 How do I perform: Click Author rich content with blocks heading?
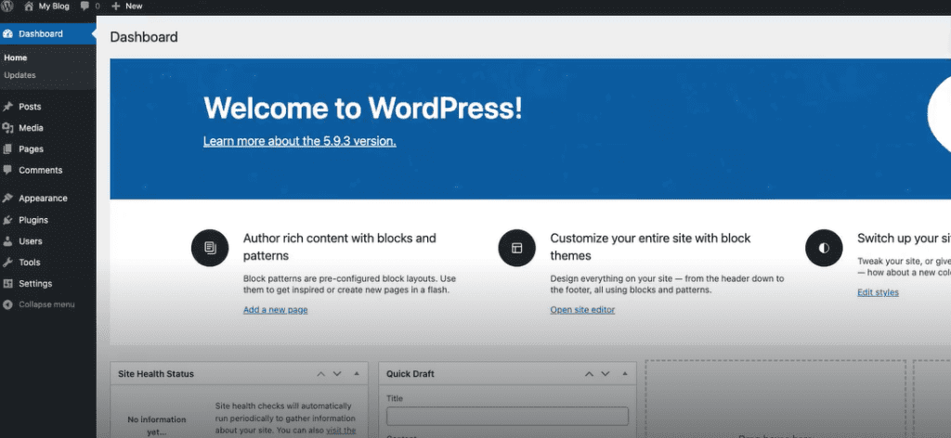(340, 247)
